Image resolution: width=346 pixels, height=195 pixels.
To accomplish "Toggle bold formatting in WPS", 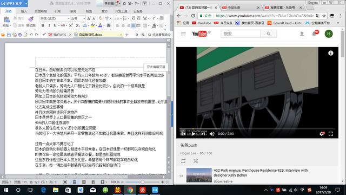I will point(43,25).
